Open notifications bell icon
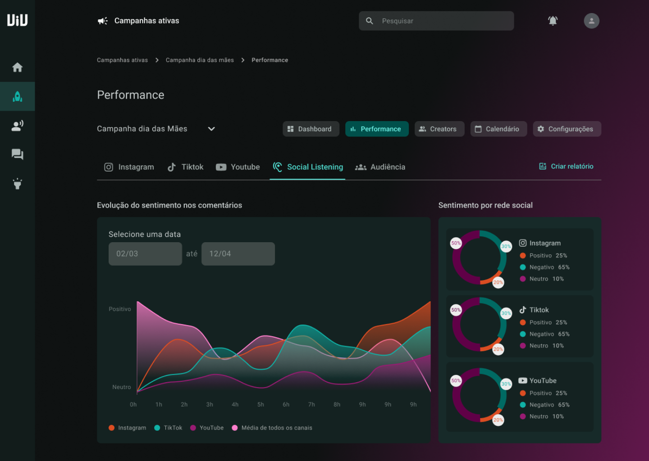The width and height of the screenshot is (649, 461). tap(553, 21)
